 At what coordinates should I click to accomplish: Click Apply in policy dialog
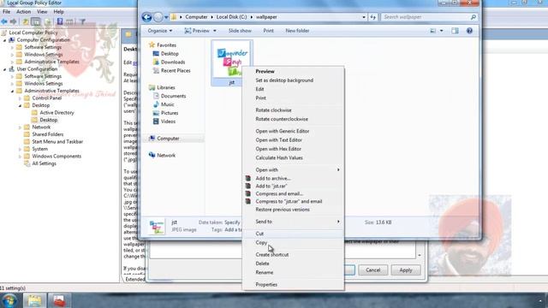point(406,270)
